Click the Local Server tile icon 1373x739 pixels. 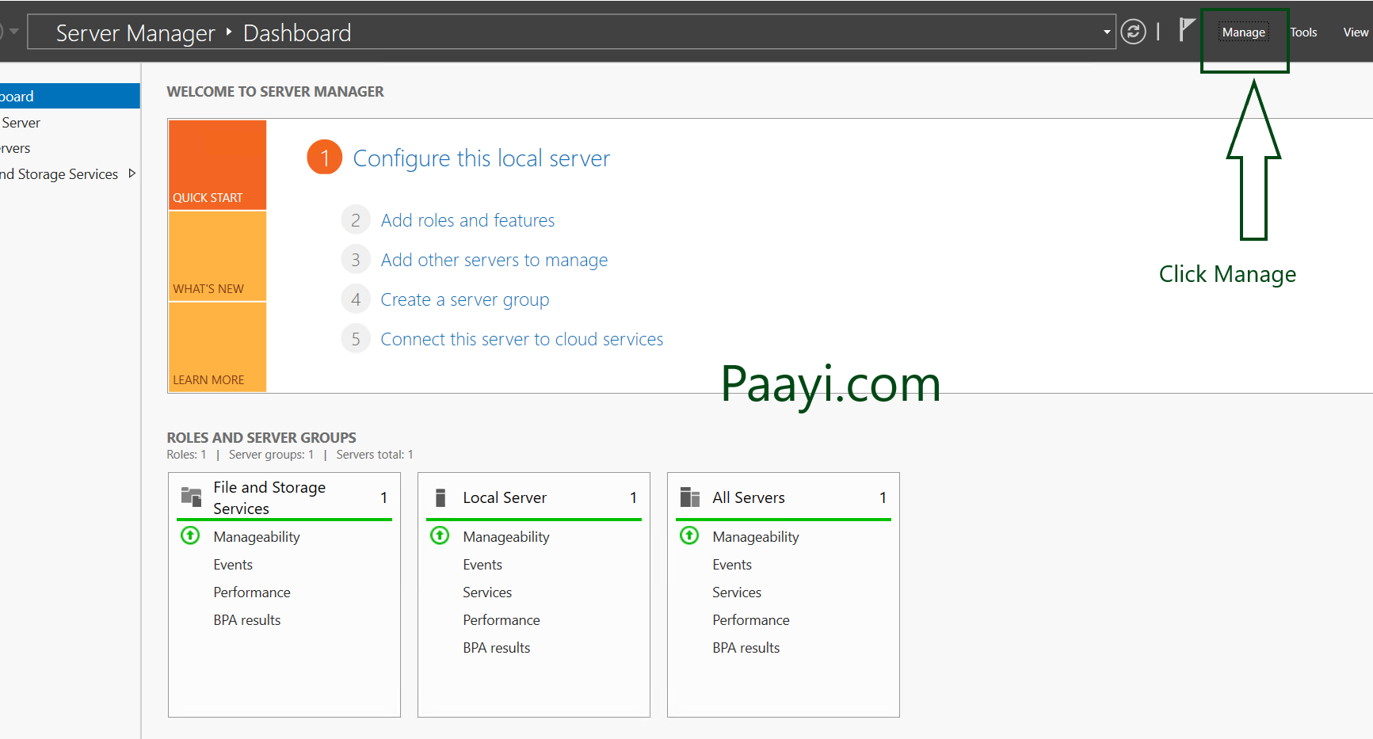tap(441, 497)
